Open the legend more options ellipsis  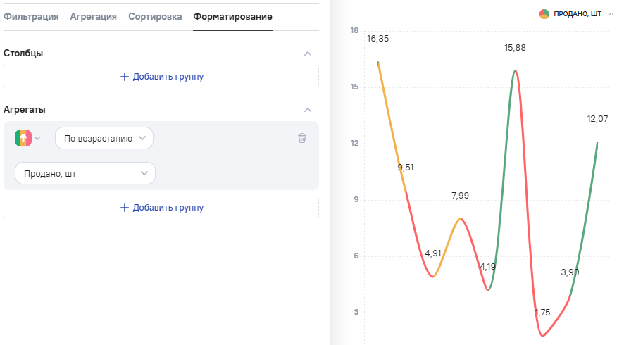point(611,14)
